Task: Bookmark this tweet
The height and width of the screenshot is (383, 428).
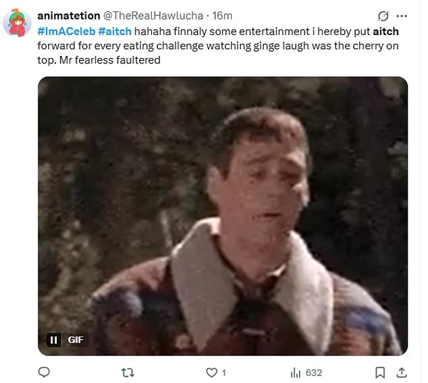Action: click(x=380, y=372)
